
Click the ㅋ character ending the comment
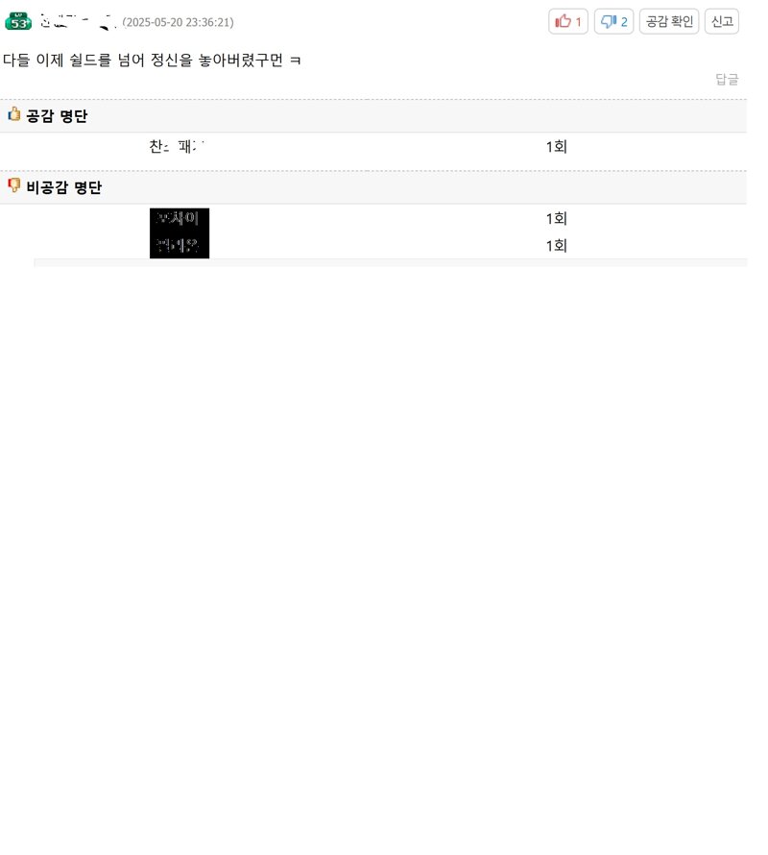tap(295, 61)
